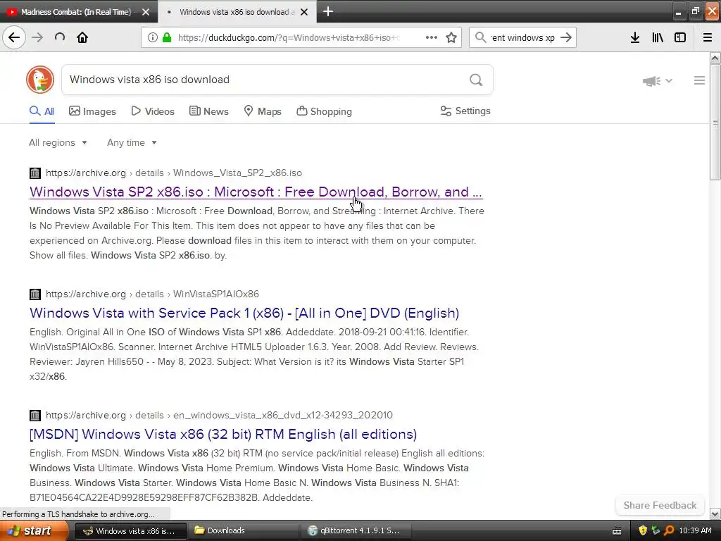Focus the toolbar search box

(x=523, y=37)
